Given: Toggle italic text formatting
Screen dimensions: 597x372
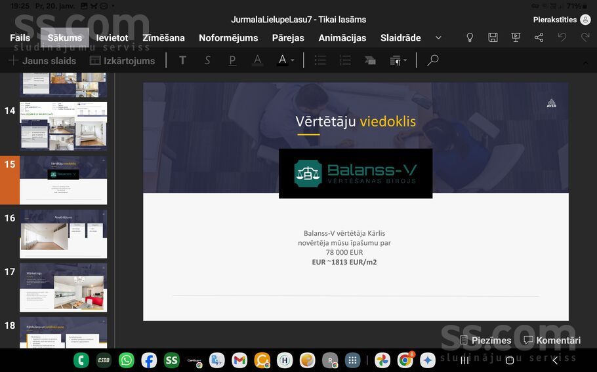Looking at the screenshot, I should tap(207, 60).
